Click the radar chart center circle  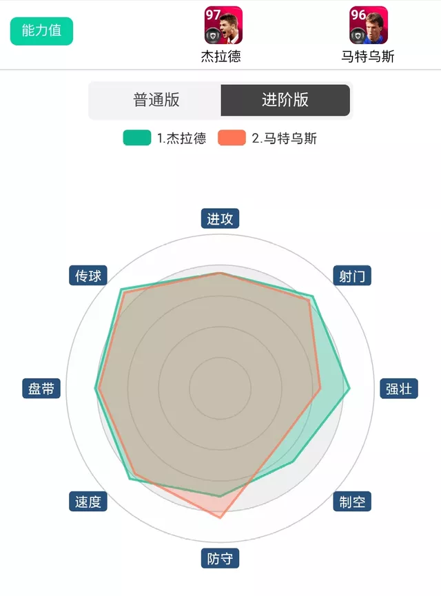220,389
